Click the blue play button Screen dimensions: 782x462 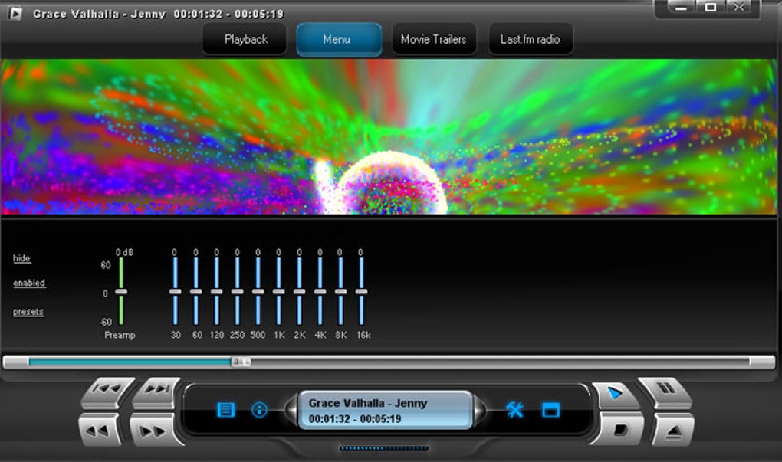coord(615,394)
